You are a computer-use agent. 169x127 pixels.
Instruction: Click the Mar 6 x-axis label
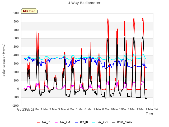[x=82, y=109]
